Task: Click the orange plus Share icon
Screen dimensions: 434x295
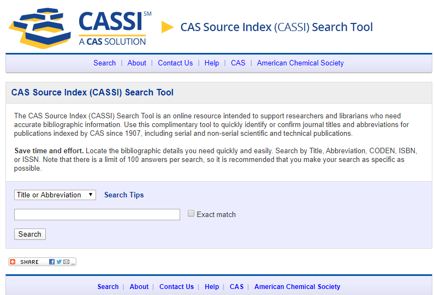Action: click(13, 262)
